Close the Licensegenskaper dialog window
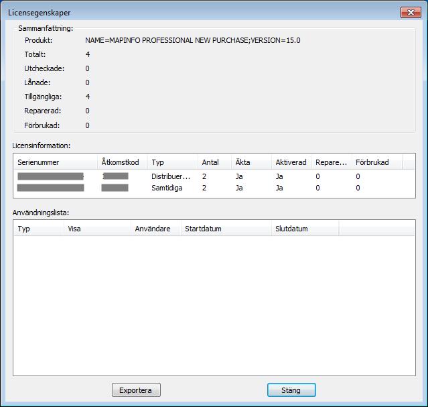Image resolution: width=428 pixels, height=407 pixels. pyautogui.click(x=411, y=13)
